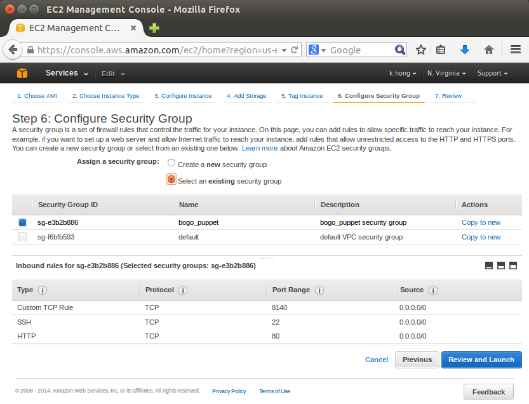Screen dimensions: 529x404
Task: Click 'bogo_puppet security group' description
Action: click(x=363, y=222)
